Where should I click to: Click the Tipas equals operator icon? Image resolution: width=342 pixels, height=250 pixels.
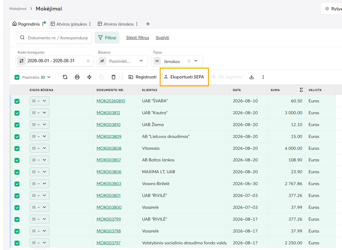(157, 61)
